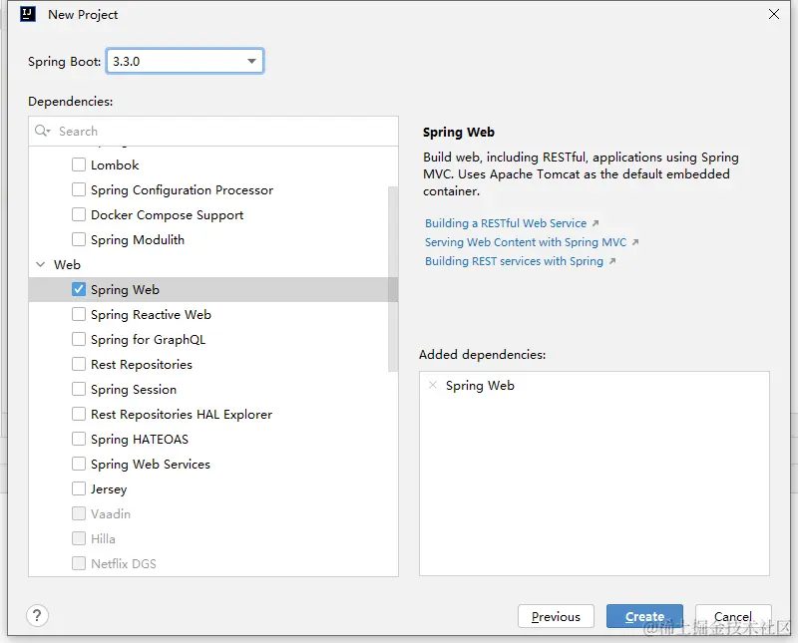Click the dependencies list scrollbar
The height and width of the screenshot is (643, 798).
pyautogui.click(x=393, y=279)
